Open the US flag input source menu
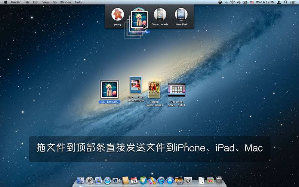Viewport: 299px width, 187px height. point(252,2)
